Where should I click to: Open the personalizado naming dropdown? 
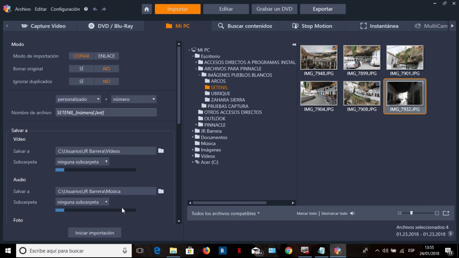coord(79,99)
